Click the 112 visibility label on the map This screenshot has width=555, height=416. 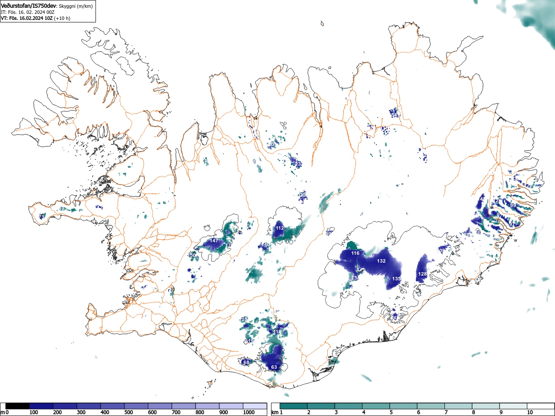(280, 228)
